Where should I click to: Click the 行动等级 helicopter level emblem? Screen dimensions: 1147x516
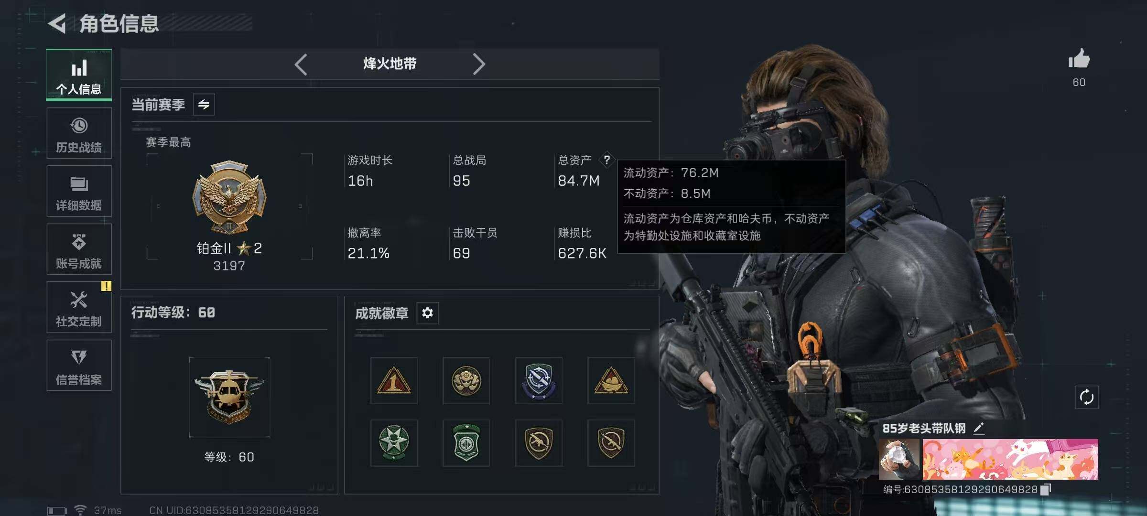tap(229, 397)
